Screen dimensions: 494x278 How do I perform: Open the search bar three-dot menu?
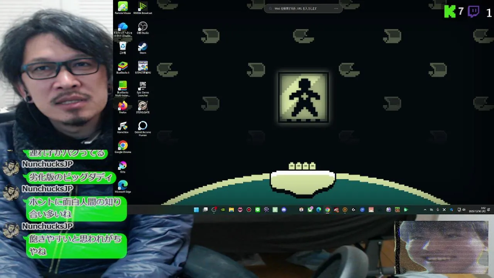(336, 8)
